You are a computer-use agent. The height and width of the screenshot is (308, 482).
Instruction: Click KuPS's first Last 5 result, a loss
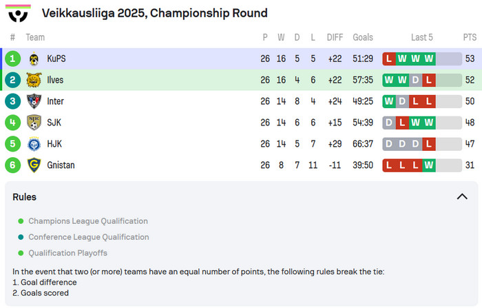tap(390, 59)
